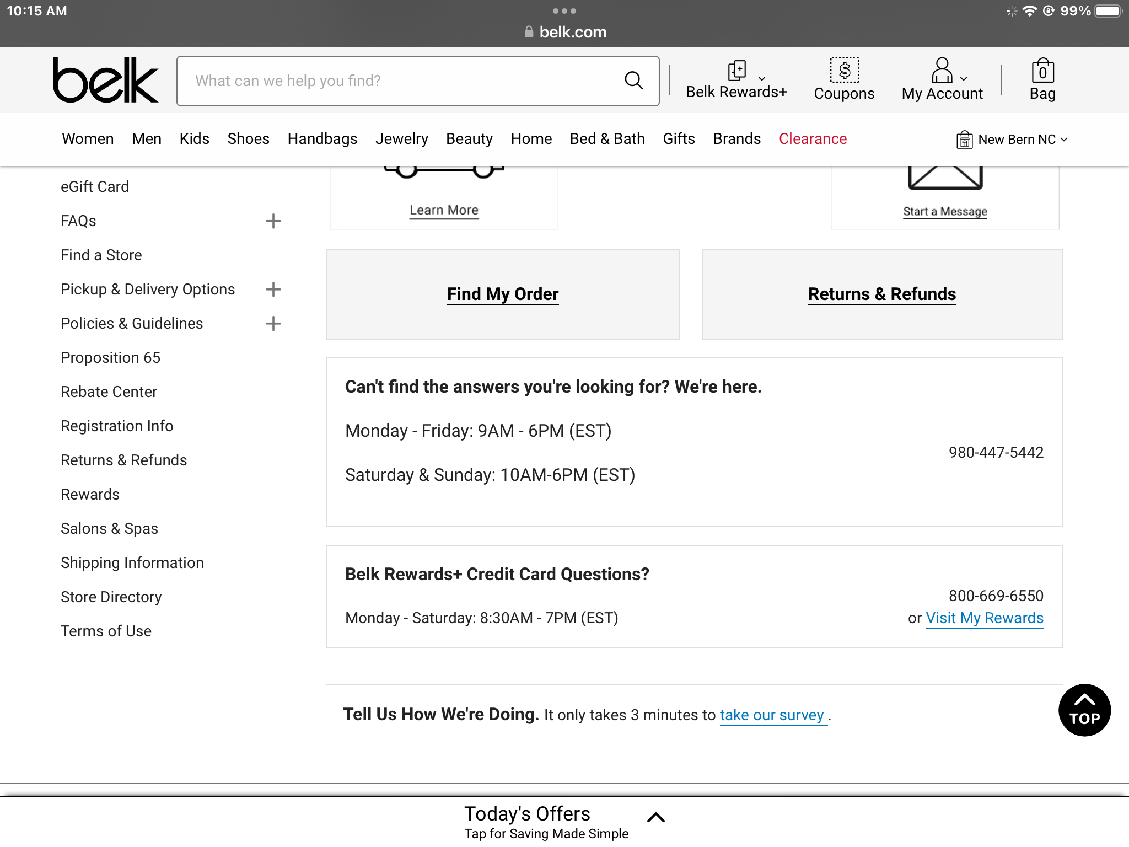Open eGift Card in sidebar
Image resolution: width=1129 pixels, height=847 pixels.
pyautogui.click(x=95, y=187)
